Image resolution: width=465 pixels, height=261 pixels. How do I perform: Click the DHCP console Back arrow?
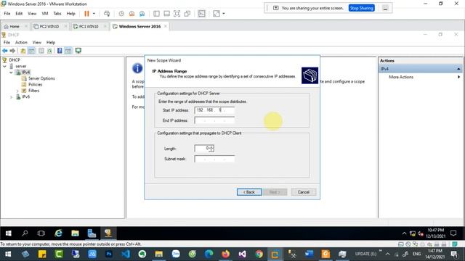pyautogui.click(x=5, y=51)
